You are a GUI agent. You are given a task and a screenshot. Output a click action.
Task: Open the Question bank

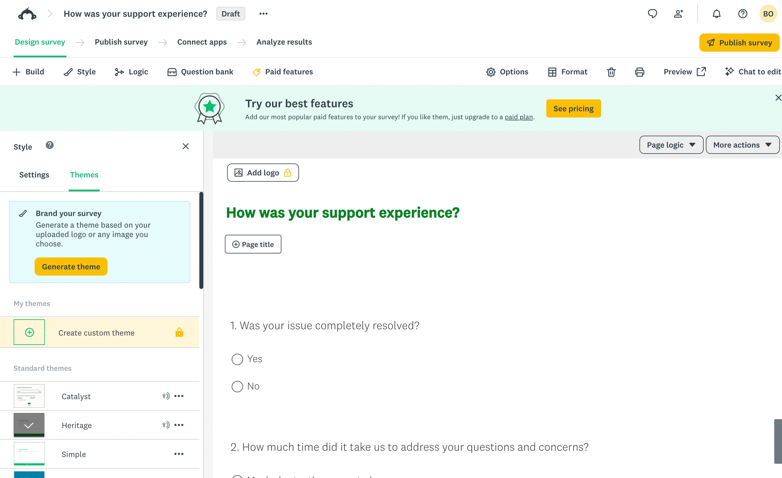coord(200,72)
